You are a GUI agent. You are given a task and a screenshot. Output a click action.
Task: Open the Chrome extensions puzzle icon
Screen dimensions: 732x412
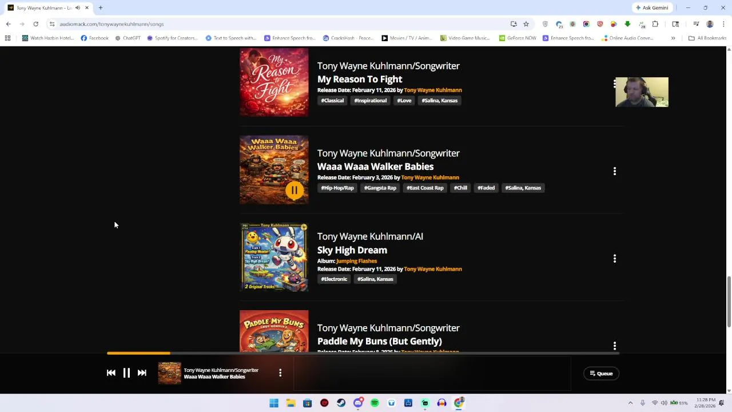click(x=655, y=24)
